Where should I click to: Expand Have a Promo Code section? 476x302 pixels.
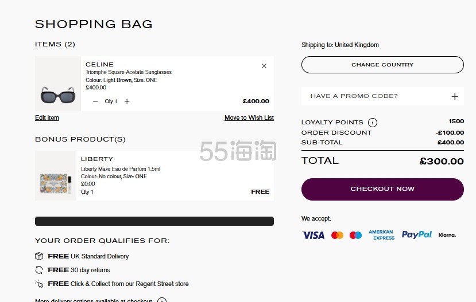pyautogui.click(x=382, y=96)
